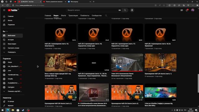Click the page vertical scrollbar
The width and height of the screenshot is (199, 112).
pos(198,83)
